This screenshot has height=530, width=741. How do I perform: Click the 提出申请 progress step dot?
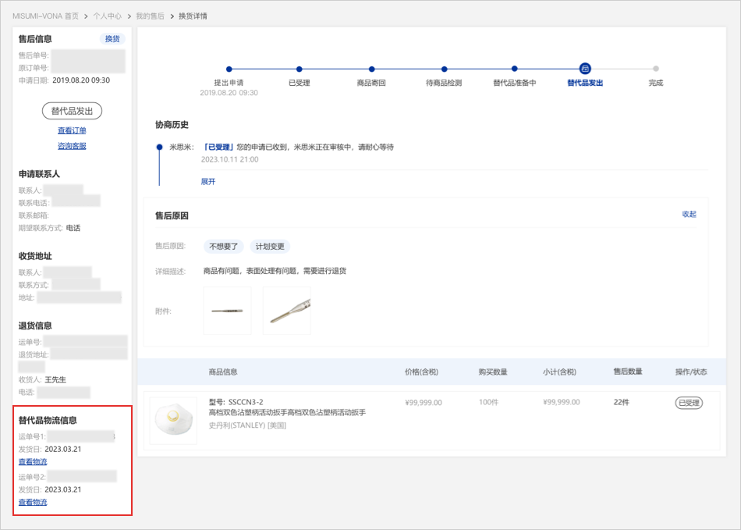229,69
